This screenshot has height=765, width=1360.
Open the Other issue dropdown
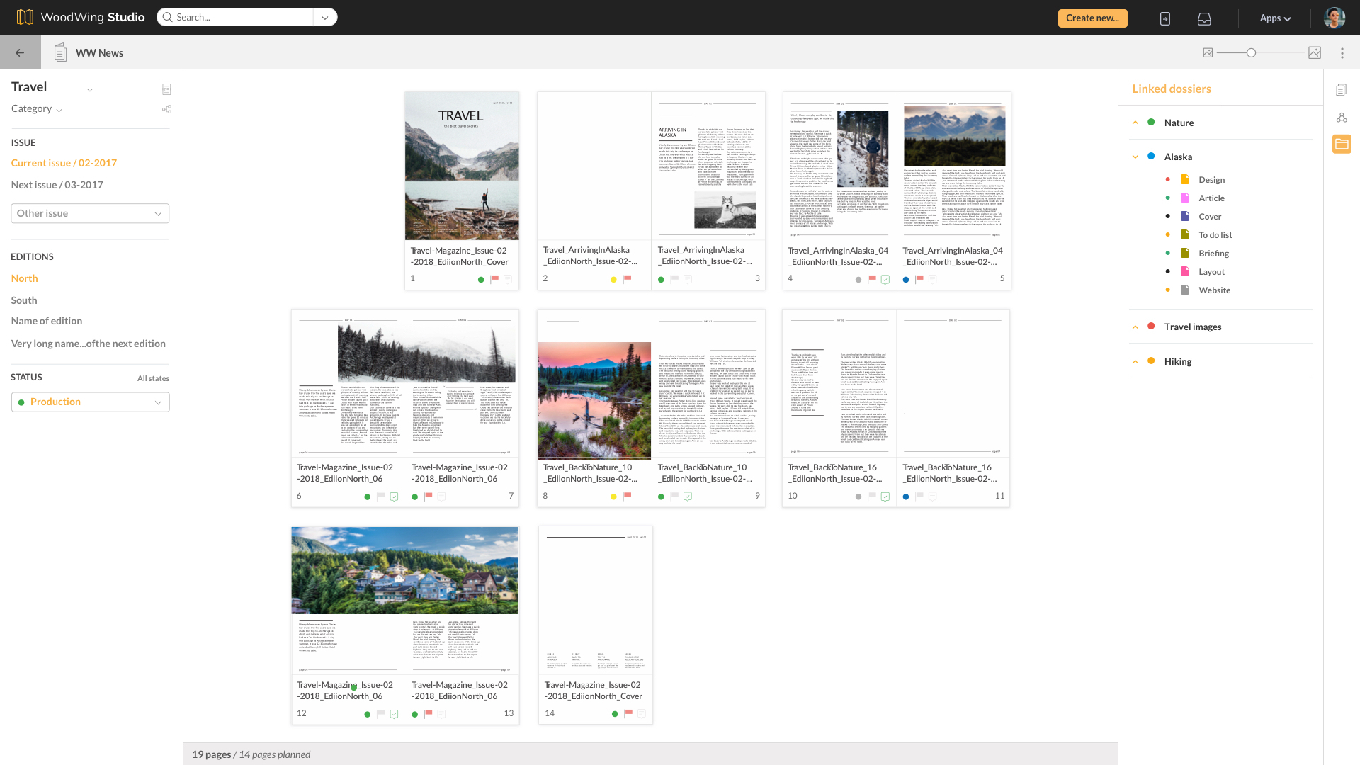[x=90, y=213]
